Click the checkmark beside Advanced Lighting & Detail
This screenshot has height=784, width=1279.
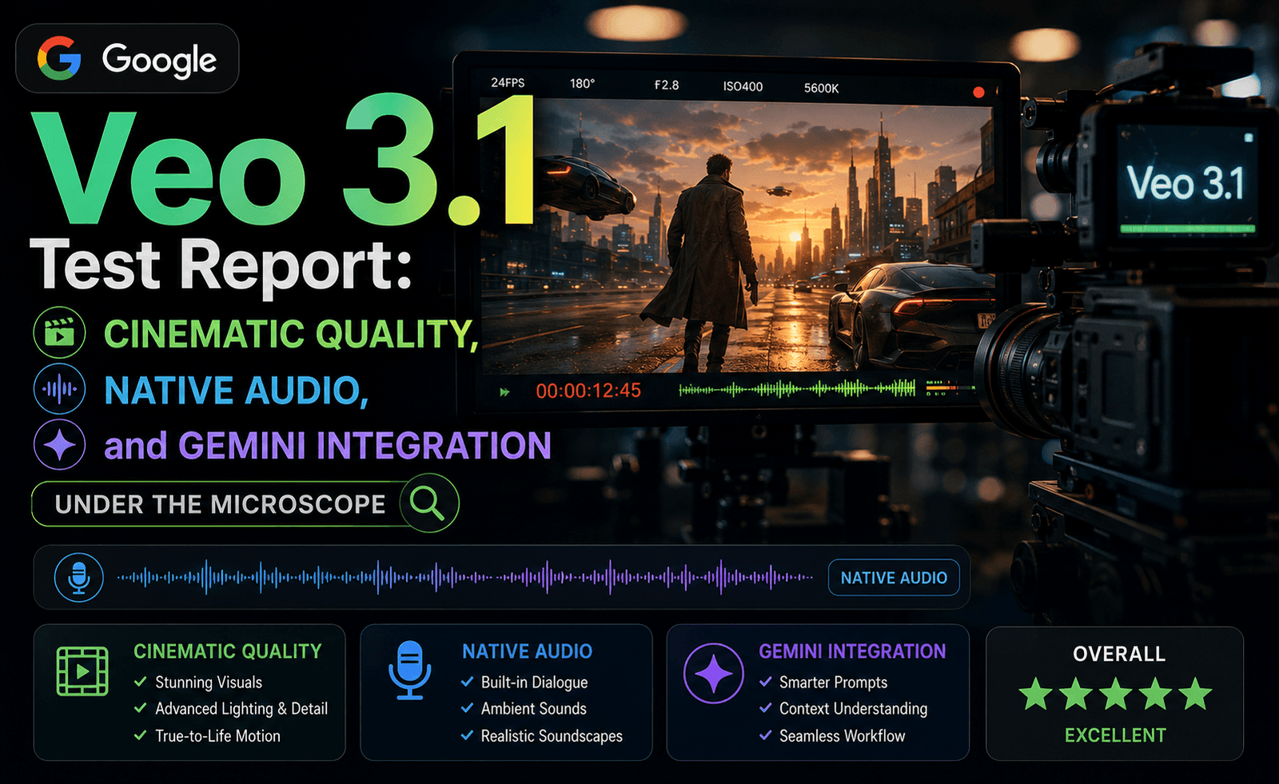click(141, 708)
